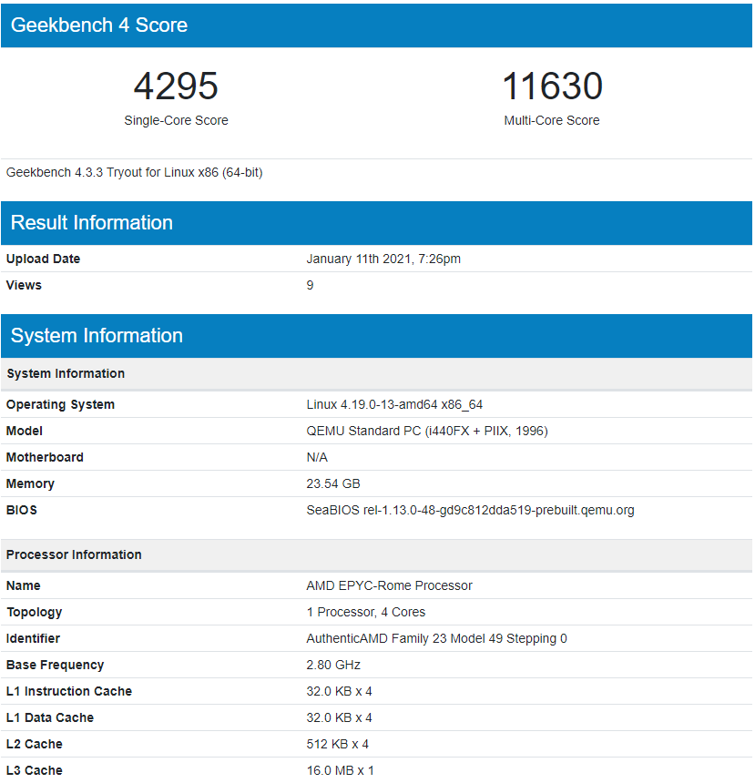
Task: Click the 'Memory' label
Action: pyautogui.click(x=30, y=483)
